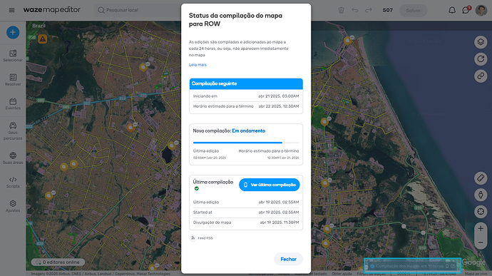
Task: Open the hamburger menu
Action: [11, 10]
